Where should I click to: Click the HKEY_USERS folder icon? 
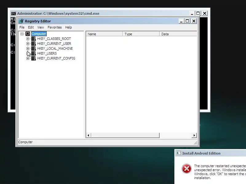point(34,53)
